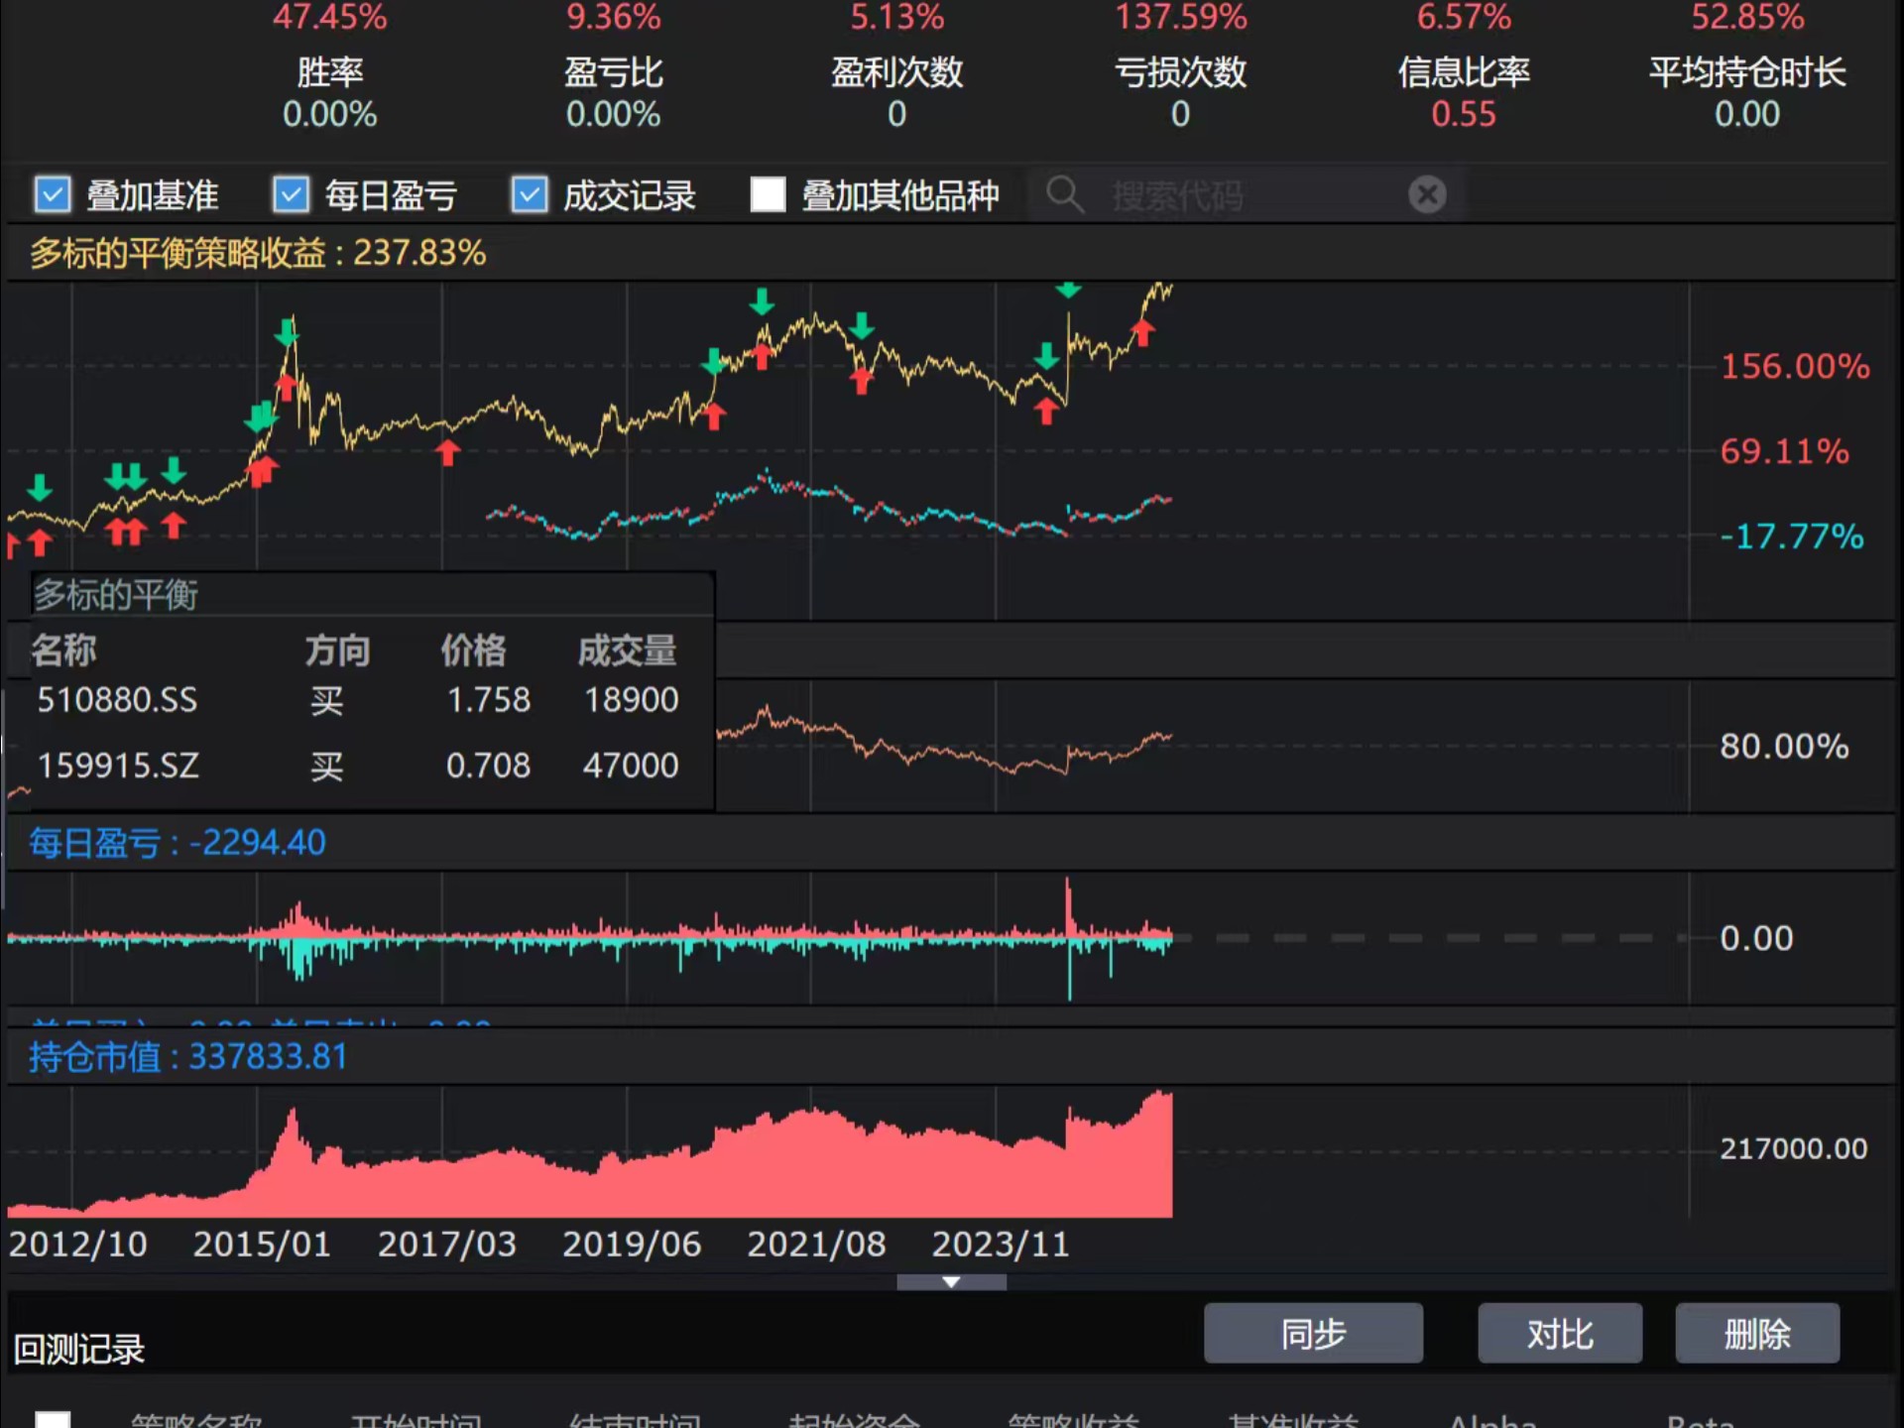This screenshot has width=1904, height=1428.
Task: Click the 同步 button
Action: [1313, 1334]
